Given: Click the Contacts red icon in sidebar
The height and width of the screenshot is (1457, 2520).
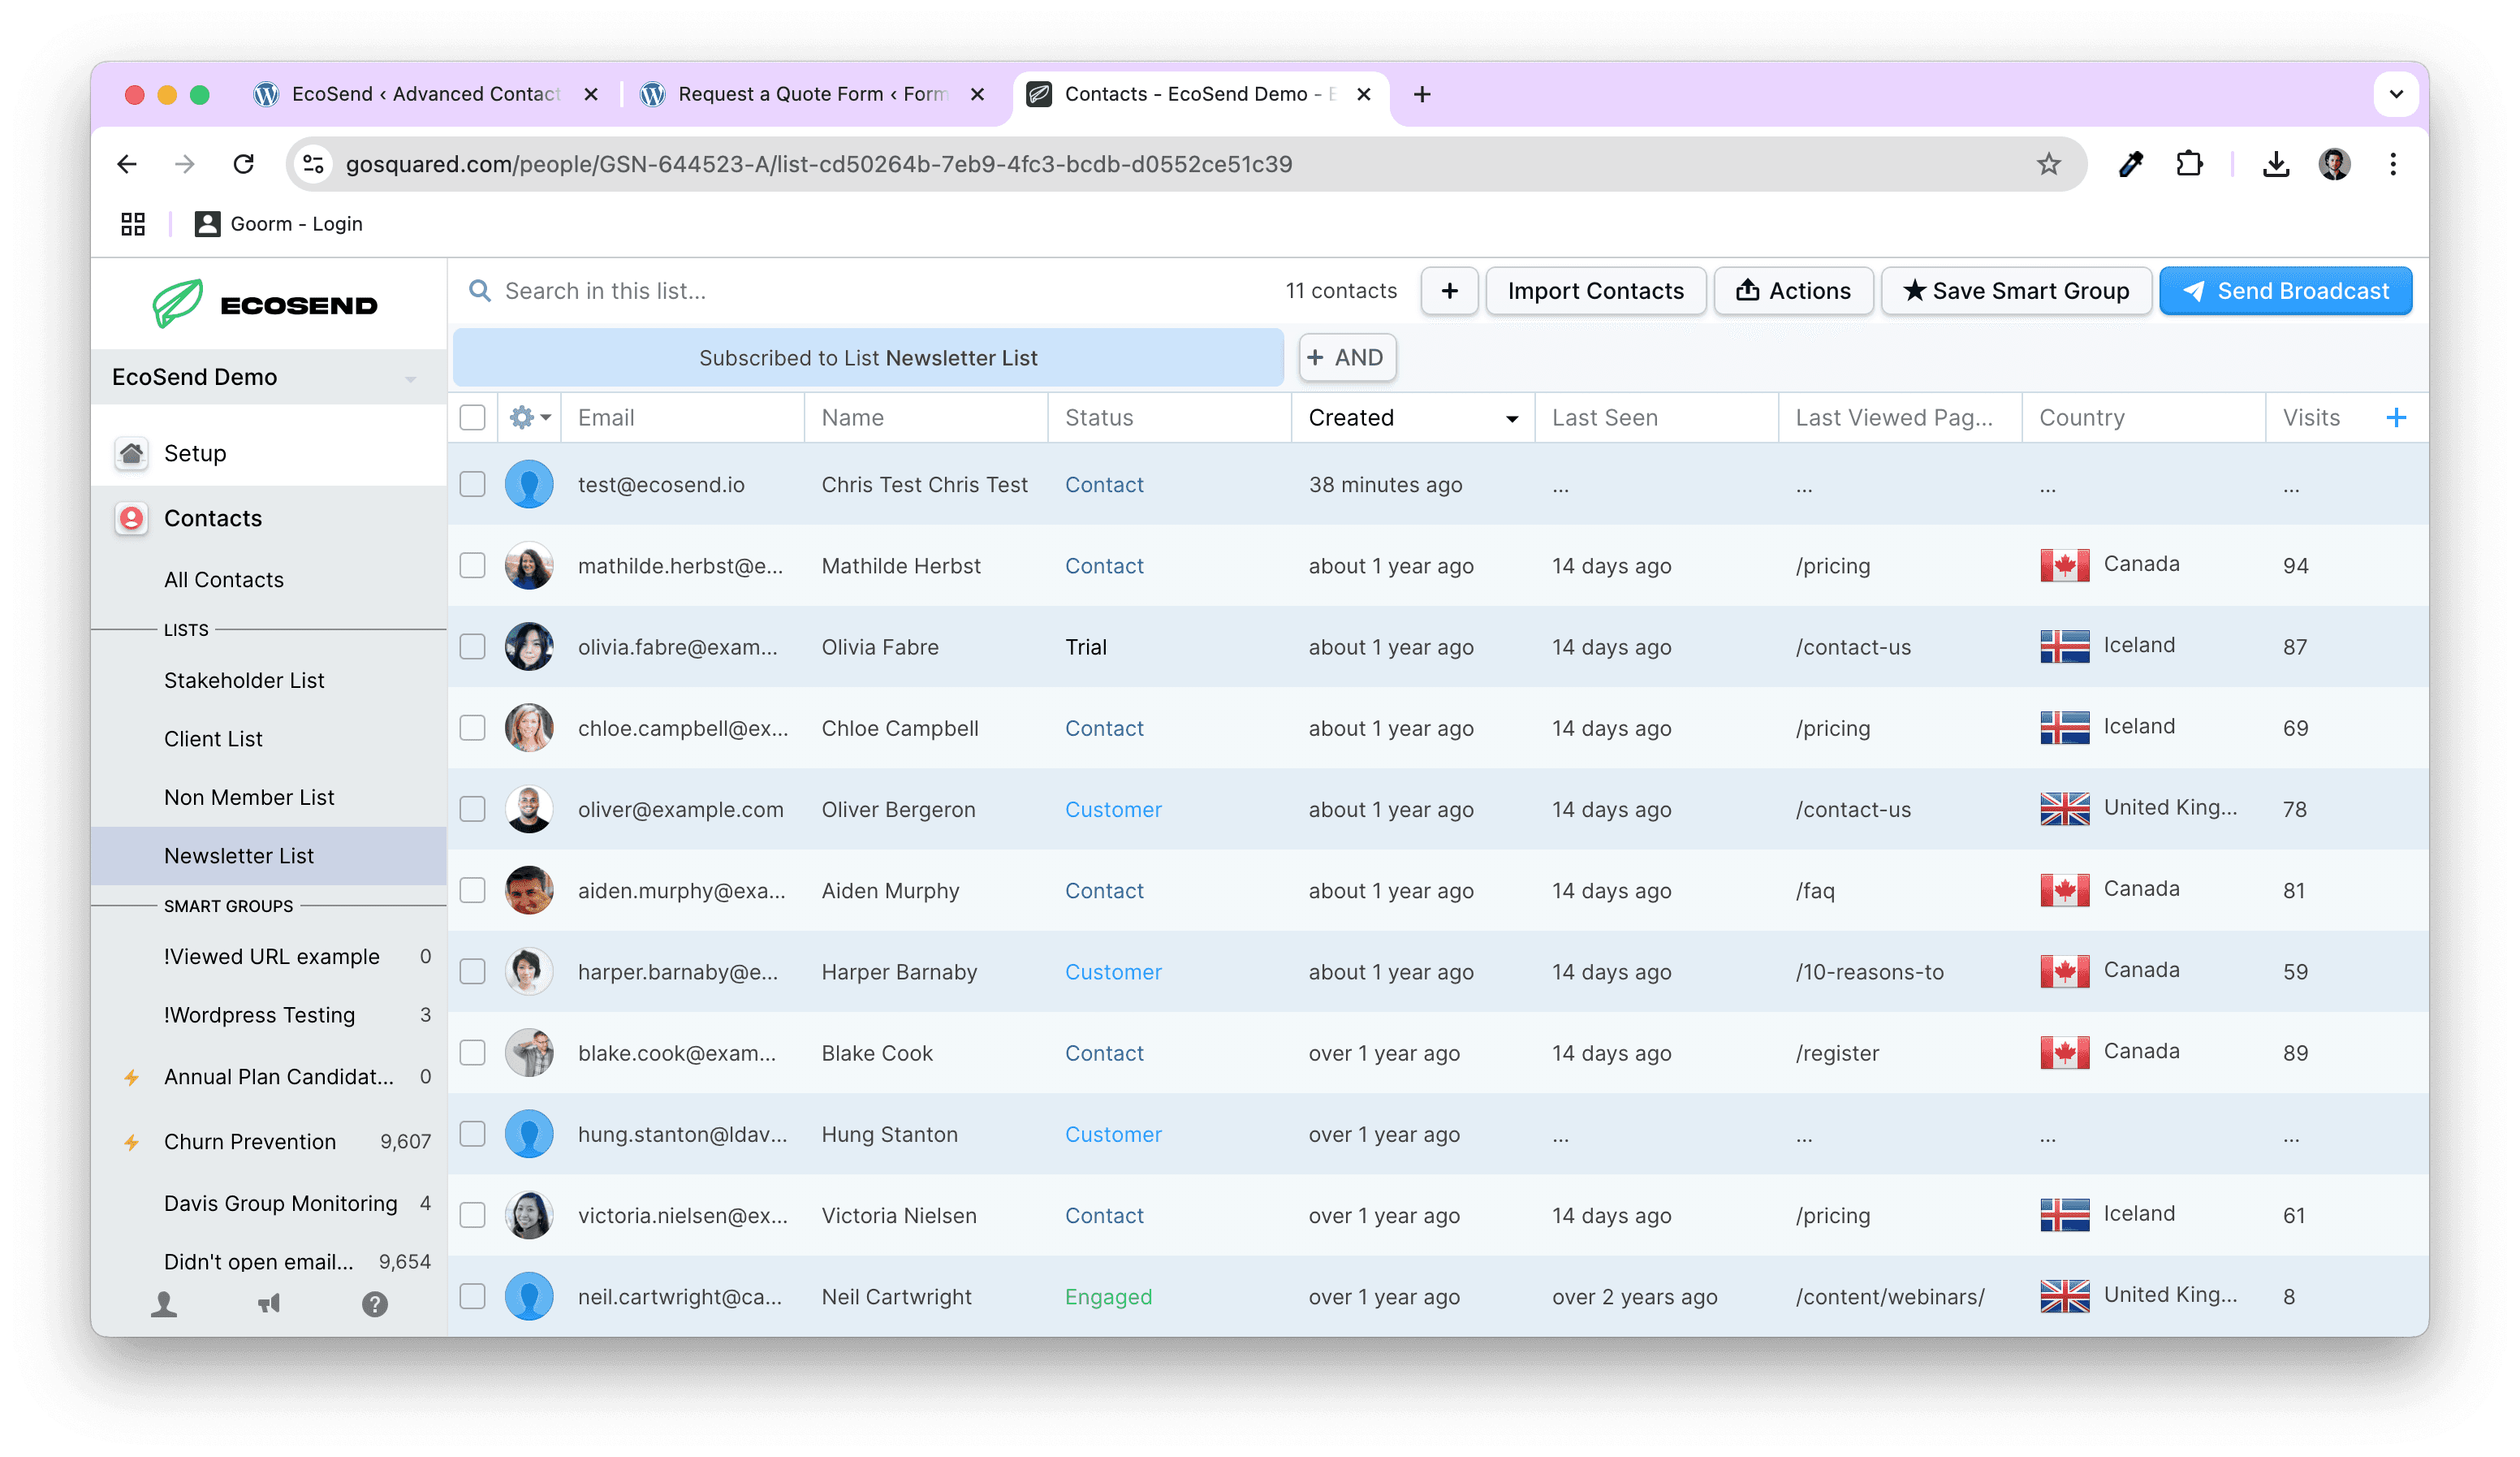Looking at the screenshot, I should click(131, 518).
